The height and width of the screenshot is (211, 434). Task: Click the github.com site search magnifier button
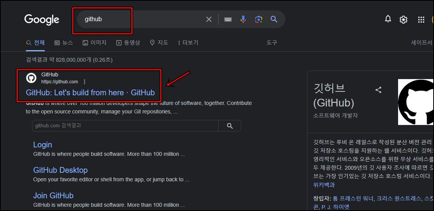tap(230, 125)
